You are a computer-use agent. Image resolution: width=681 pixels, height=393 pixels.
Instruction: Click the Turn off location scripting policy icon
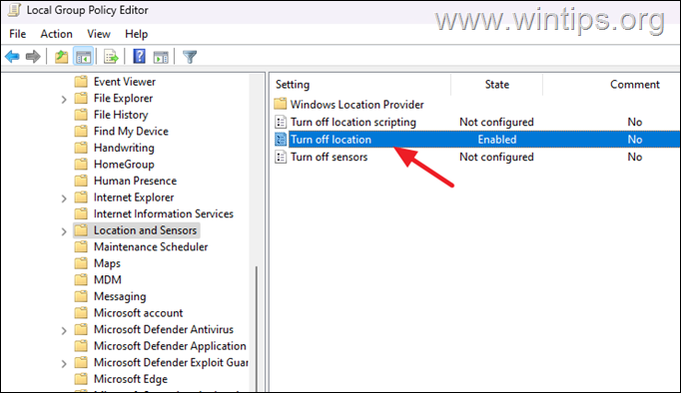(x=281, y=122)
